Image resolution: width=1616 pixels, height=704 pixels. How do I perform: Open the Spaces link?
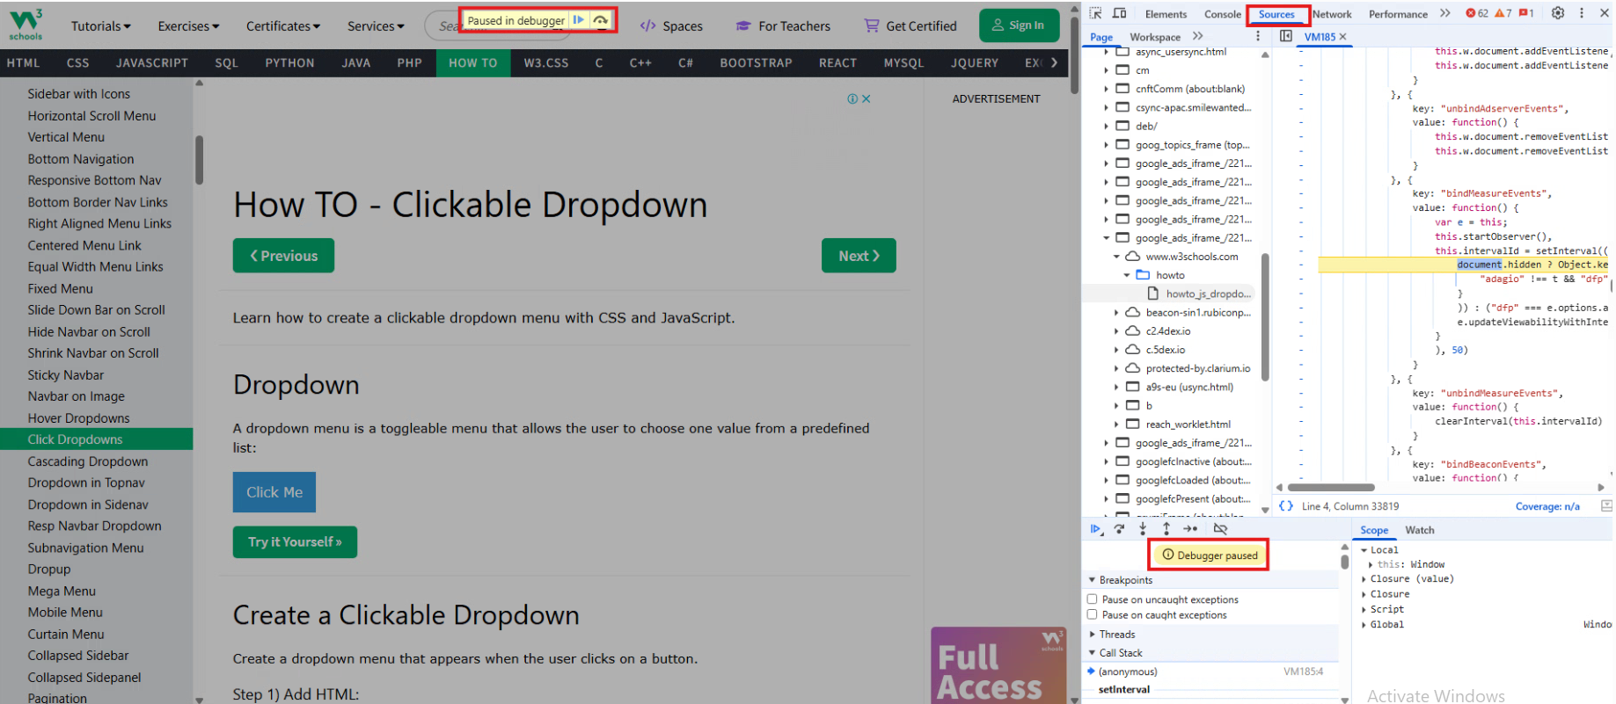pyautogui.click(x=671, y=26)
